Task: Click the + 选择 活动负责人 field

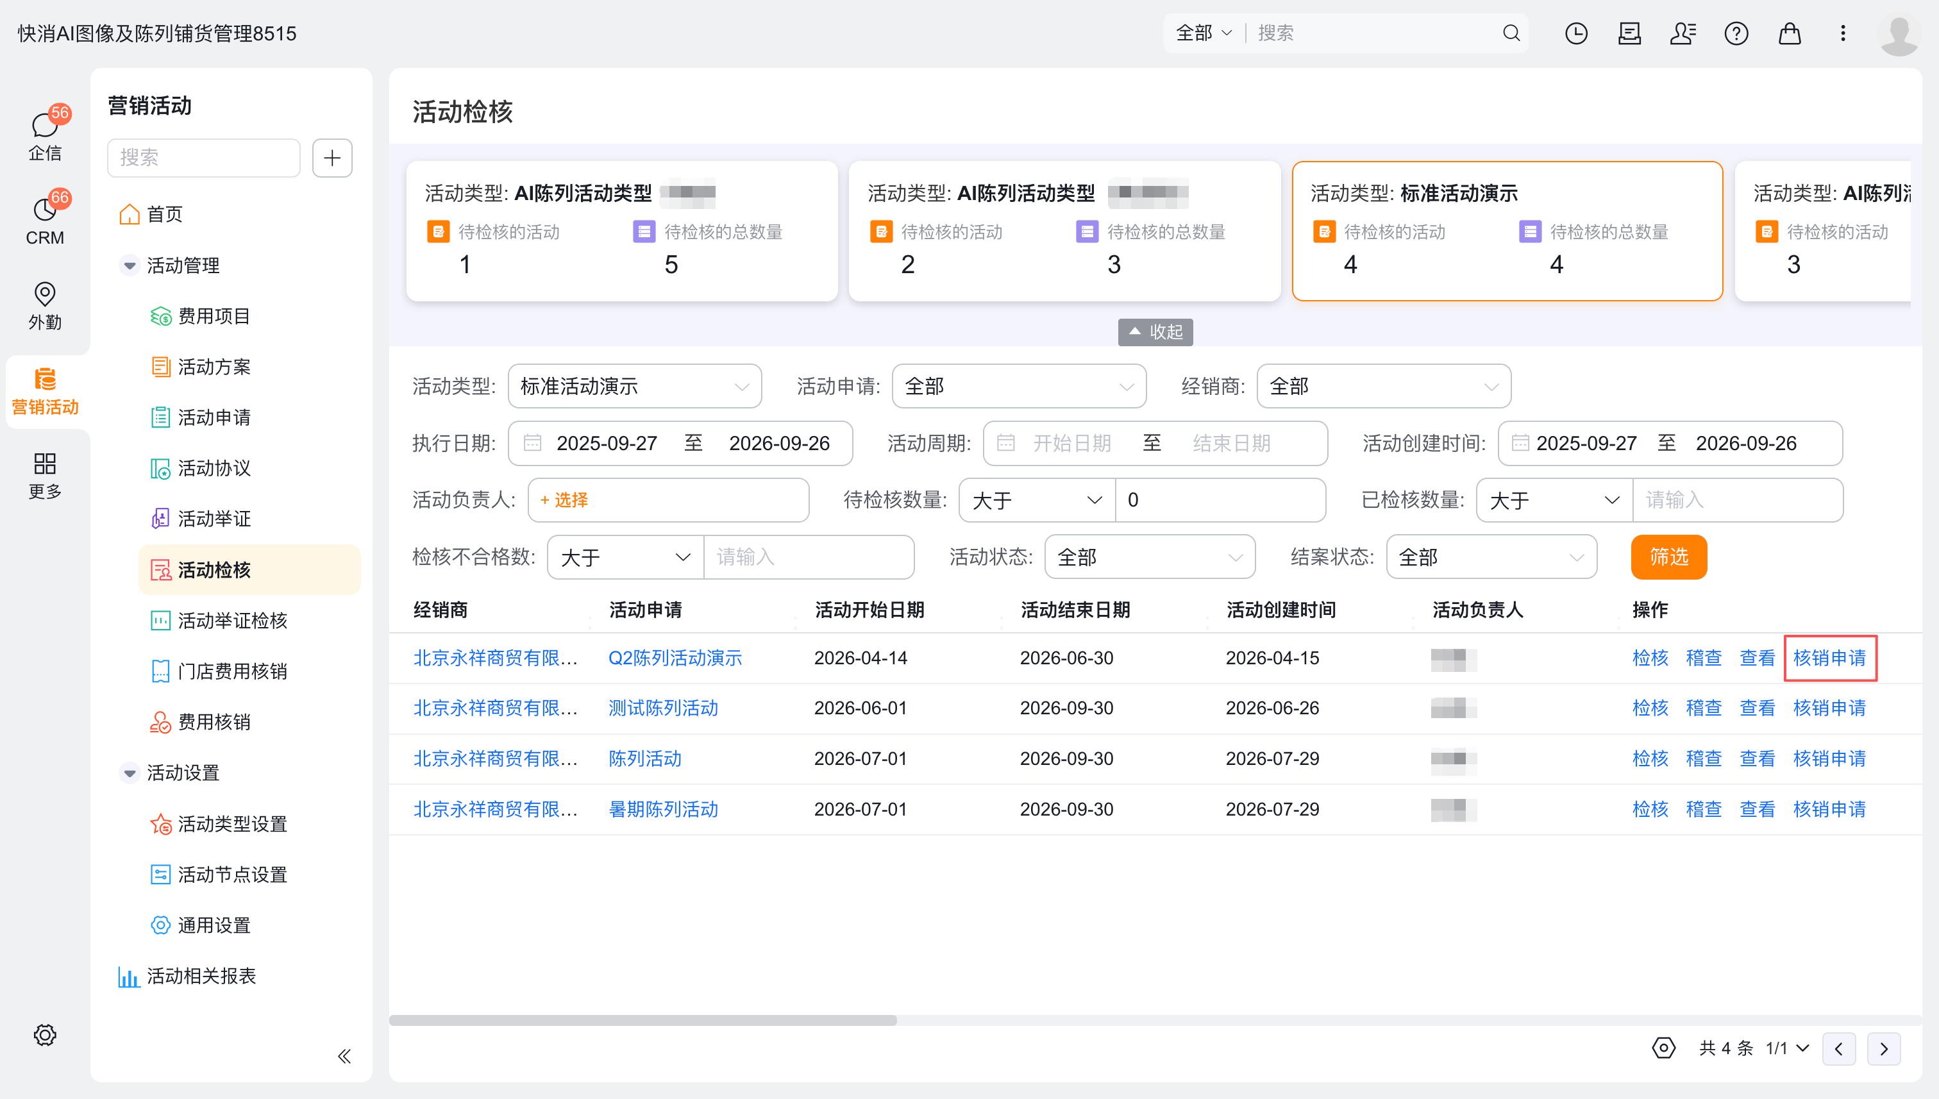Action: coord(668,499)
